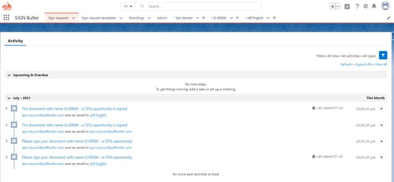This screenshot has width=394, height=182.
Task: Close the Q-00006 tab
Action: (x=237, y=18)
